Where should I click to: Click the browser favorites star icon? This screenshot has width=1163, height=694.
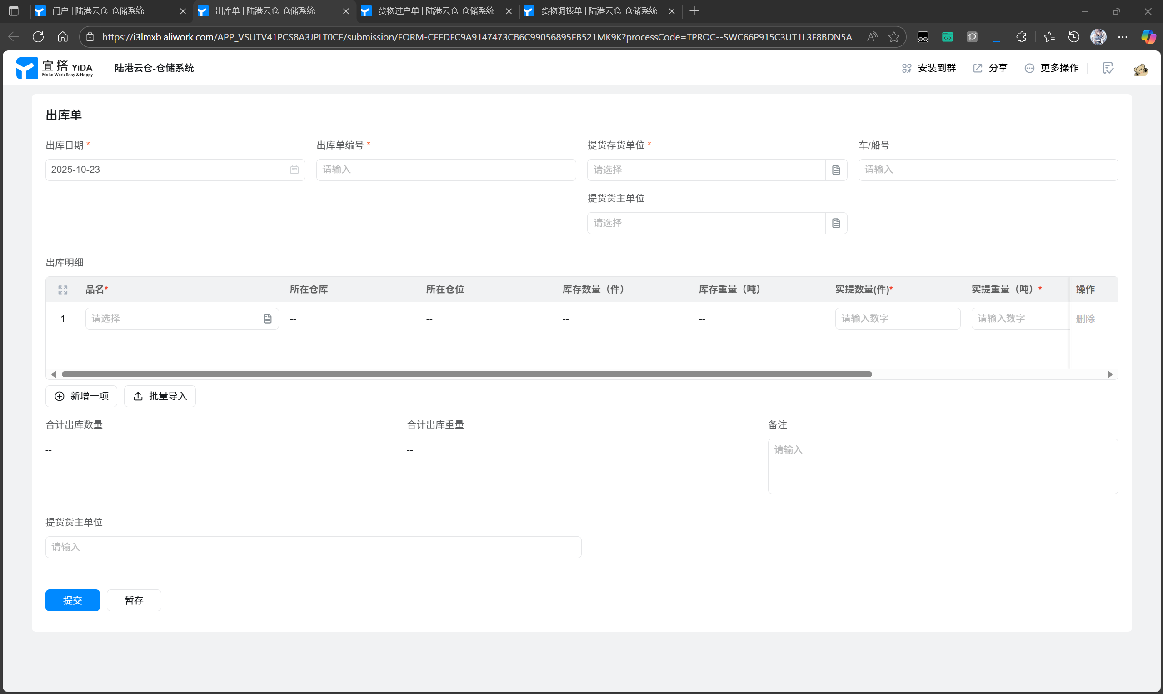tap(893, 37)
